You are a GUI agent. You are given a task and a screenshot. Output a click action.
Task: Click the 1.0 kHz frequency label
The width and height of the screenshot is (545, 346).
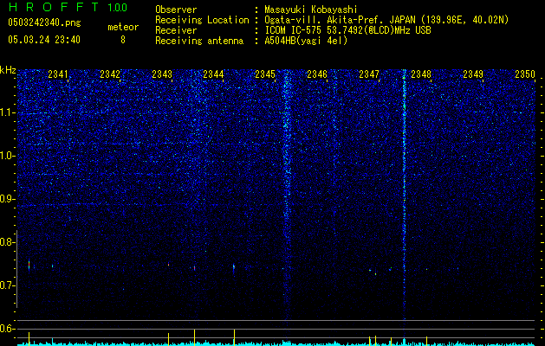click(x=7, y=156)
